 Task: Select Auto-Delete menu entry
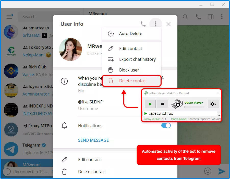coord(131,33)
